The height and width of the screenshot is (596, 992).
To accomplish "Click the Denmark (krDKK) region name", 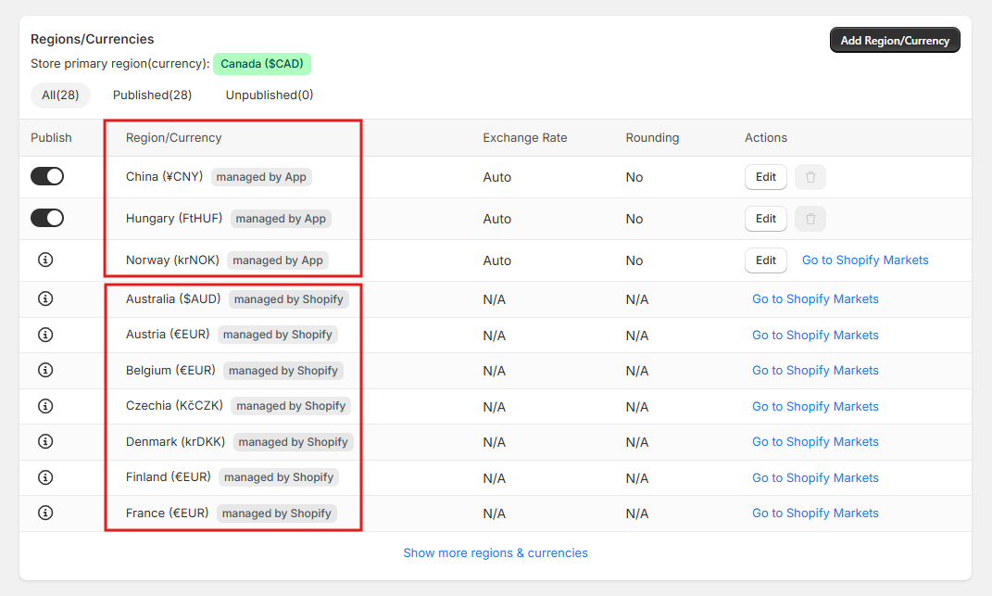I will pos(175,442).
